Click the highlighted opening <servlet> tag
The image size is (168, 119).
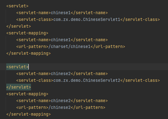click(x=17, y=67)
